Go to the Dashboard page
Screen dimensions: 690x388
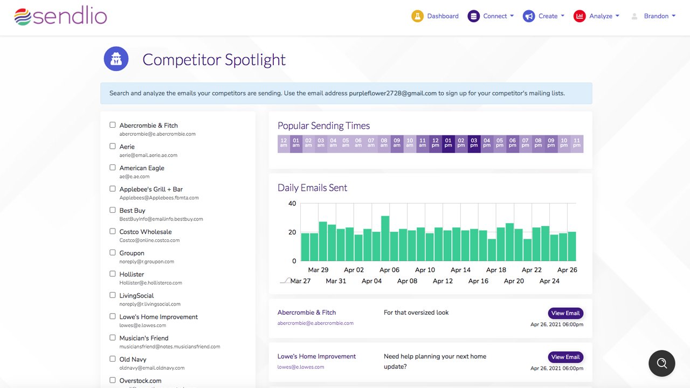coord(443,16)
